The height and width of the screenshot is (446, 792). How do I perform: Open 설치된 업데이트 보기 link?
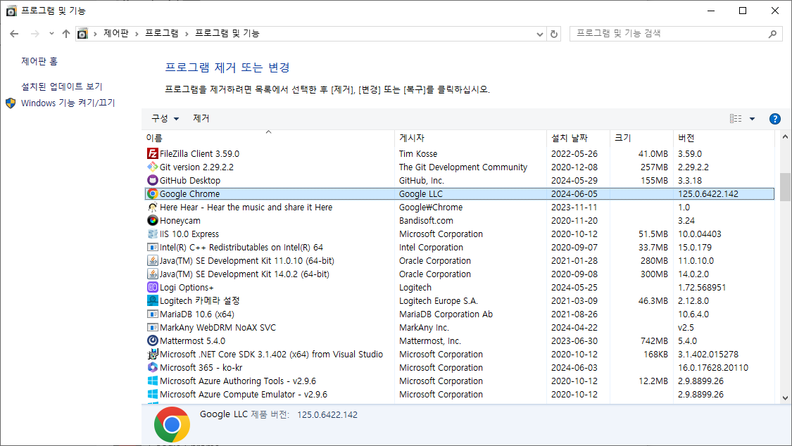click(62, 87)
